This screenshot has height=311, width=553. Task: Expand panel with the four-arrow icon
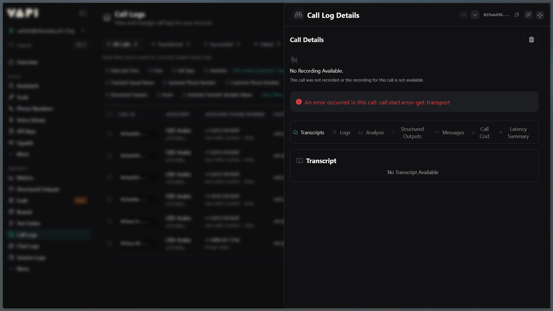click(x=540, y=15)
